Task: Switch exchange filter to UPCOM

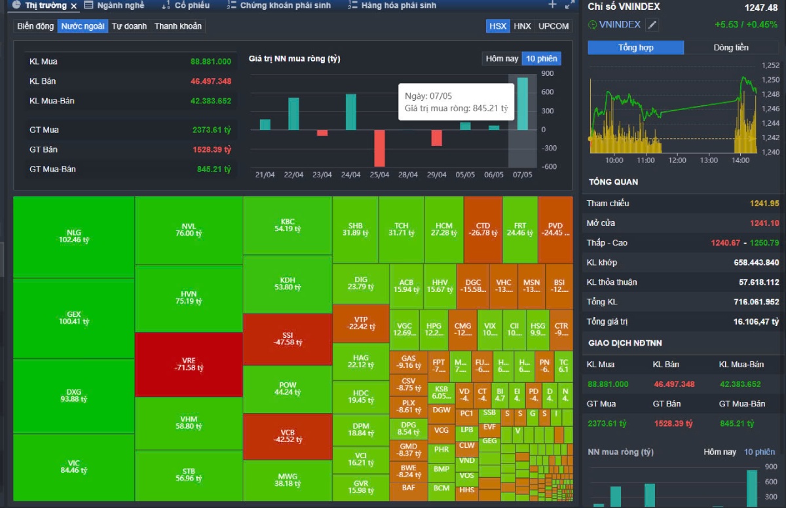Action: pos(553,26)
